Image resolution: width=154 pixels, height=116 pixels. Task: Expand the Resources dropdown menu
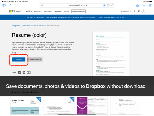click(48, 11)
